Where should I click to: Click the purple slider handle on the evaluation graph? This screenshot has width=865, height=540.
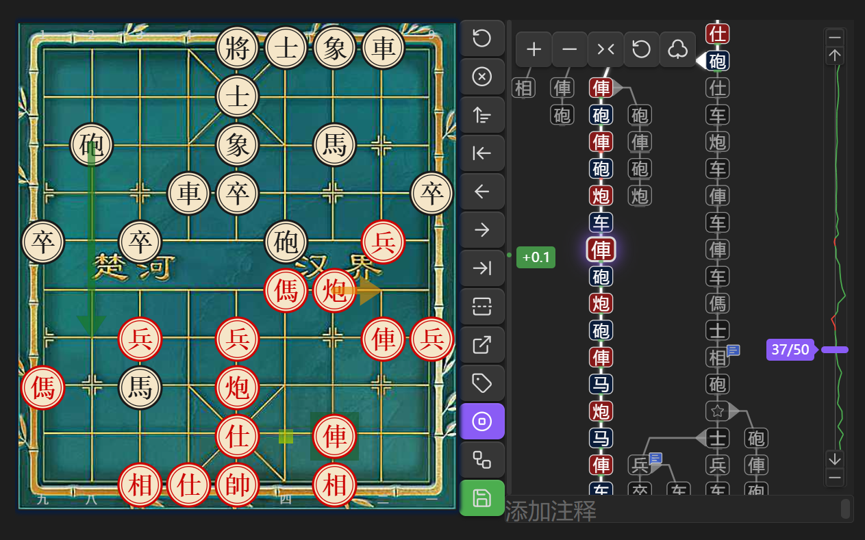tap(835, 350)
